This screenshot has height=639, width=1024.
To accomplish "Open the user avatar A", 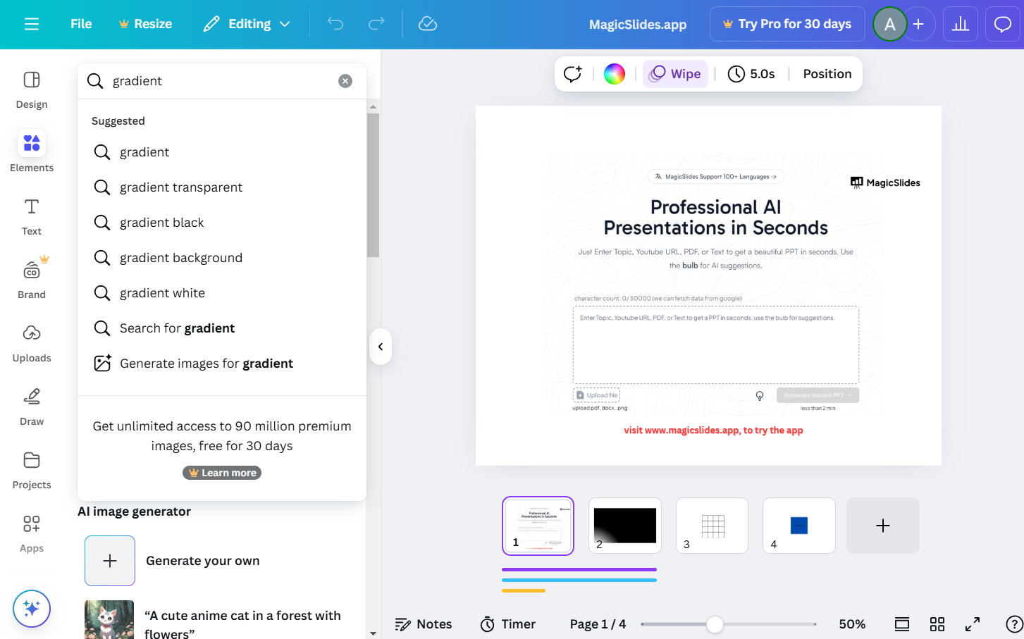I will coord(889,24).
